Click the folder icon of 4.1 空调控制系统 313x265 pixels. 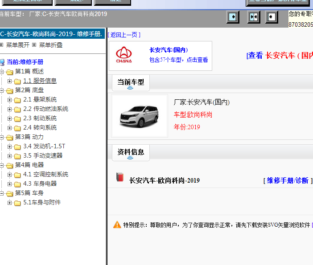pos(17,175)
